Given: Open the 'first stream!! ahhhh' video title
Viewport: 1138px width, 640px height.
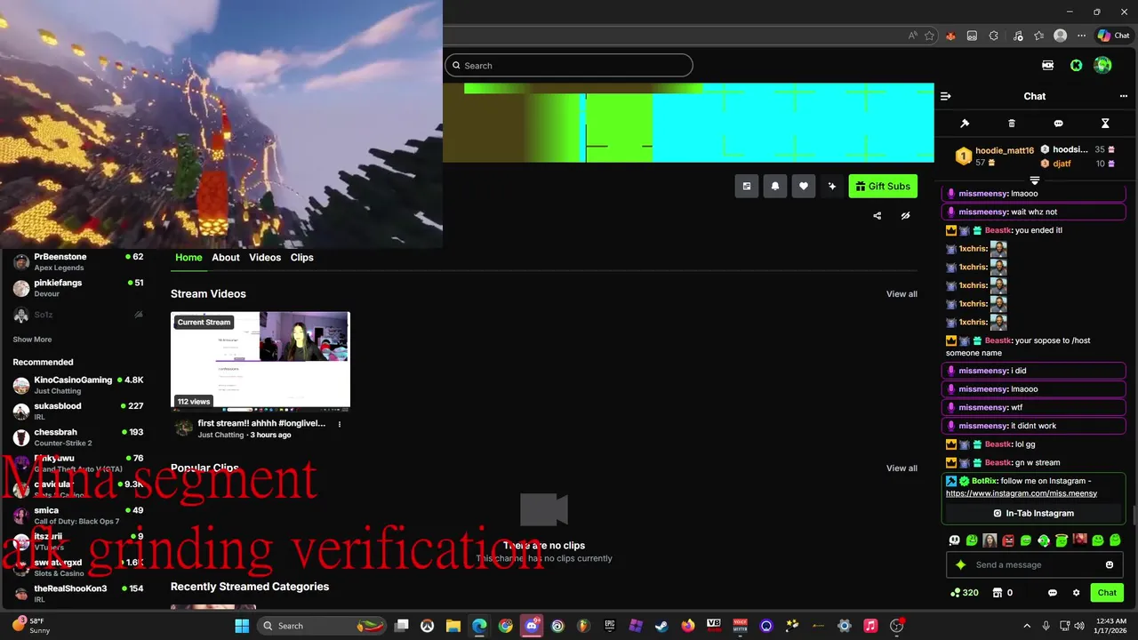Looking at the screenshot, I should [261, 424].
